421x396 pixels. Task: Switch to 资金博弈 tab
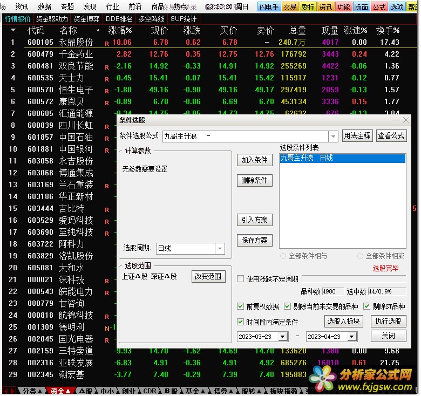coord(86,19)
